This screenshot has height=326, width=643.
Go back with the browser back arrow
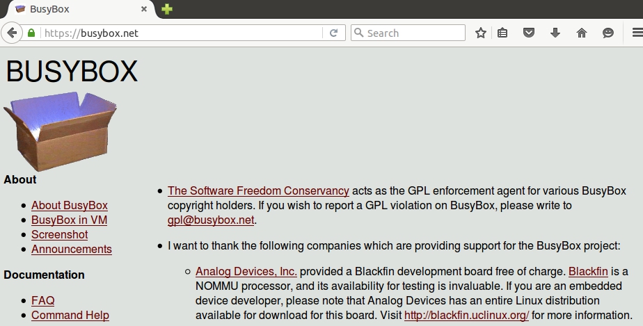pos(12,33)
